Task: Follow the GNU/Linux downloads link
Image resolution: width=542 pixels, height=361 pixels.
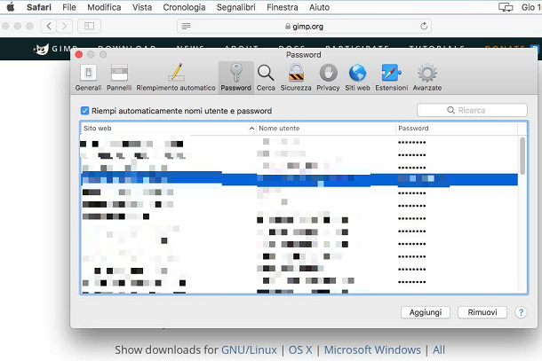Action: [x=249, y=350]
